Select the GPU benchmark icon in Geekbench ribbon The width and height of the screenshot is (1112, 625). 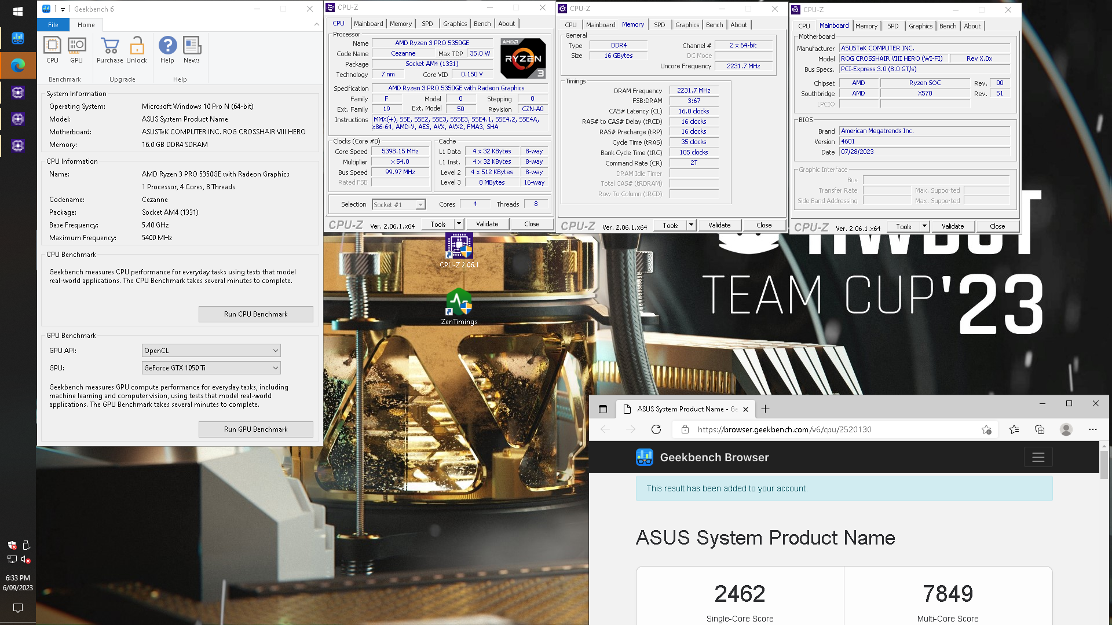pyautogui.click(x=76, y=50)
